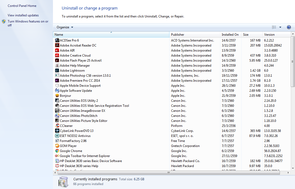
Task: Click the 5.95 MB size value
Action: (255, 61)
